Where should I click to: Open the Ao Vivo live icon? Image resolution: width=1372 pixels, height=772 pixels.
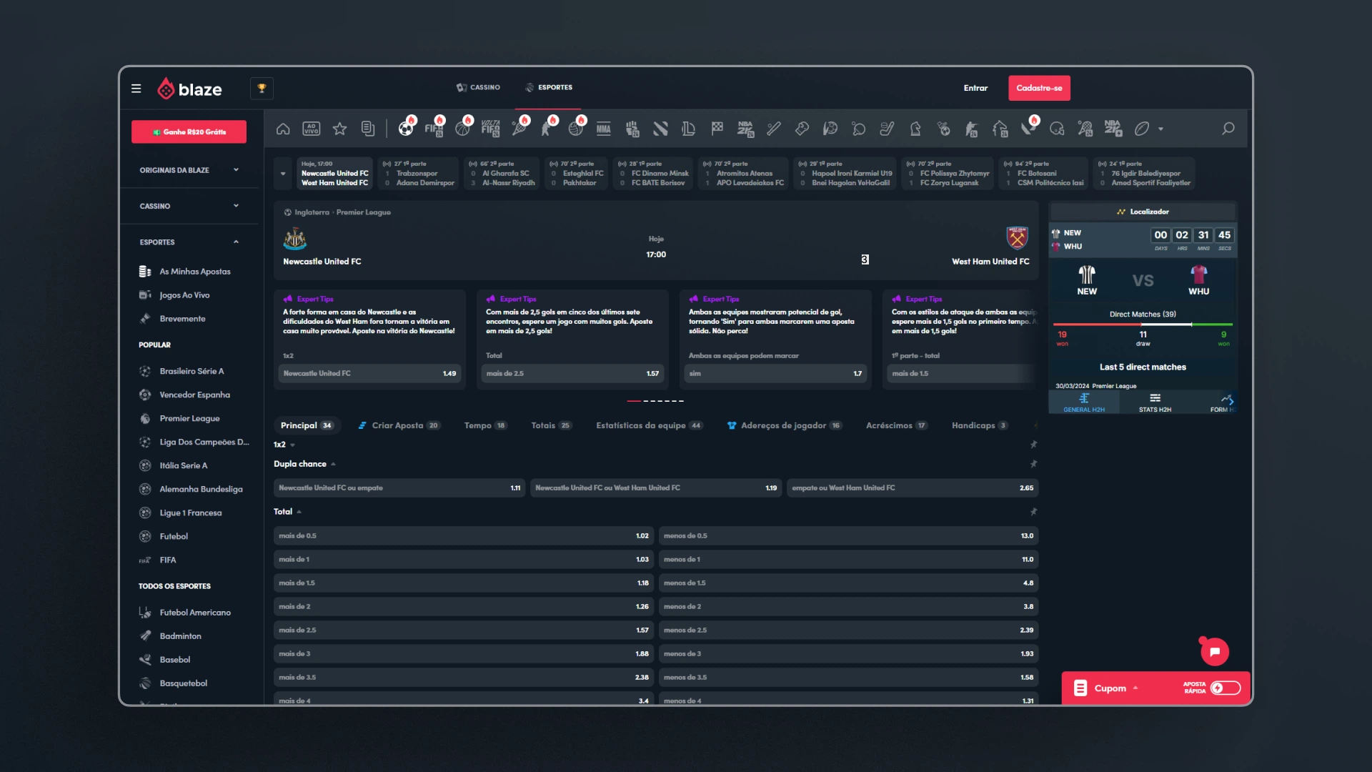(x=311, y=129)
